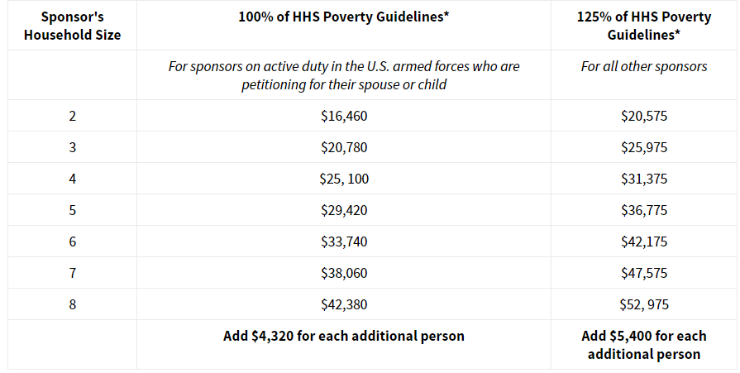Click the 100% of HHS Poverty Guidelines header
This screenshot has height=373, width=740.
[x=344, y=17]
